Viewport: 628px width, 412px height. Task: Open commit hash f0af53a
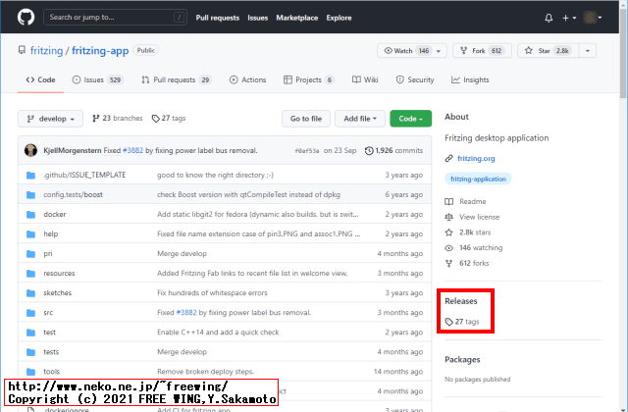(307, 151)
